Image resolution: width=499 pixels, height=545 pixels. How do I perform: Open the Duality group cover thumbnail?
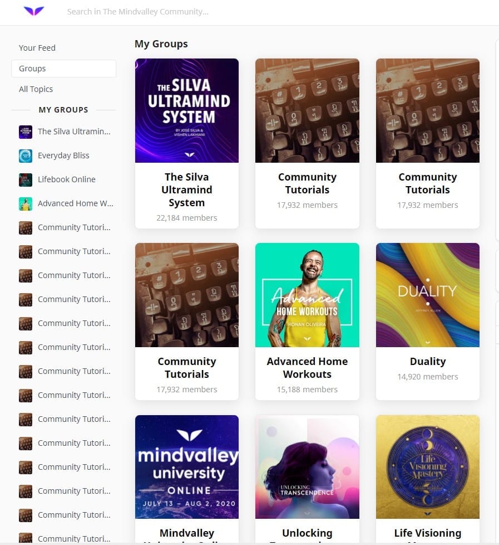click(x=428, y=295)
